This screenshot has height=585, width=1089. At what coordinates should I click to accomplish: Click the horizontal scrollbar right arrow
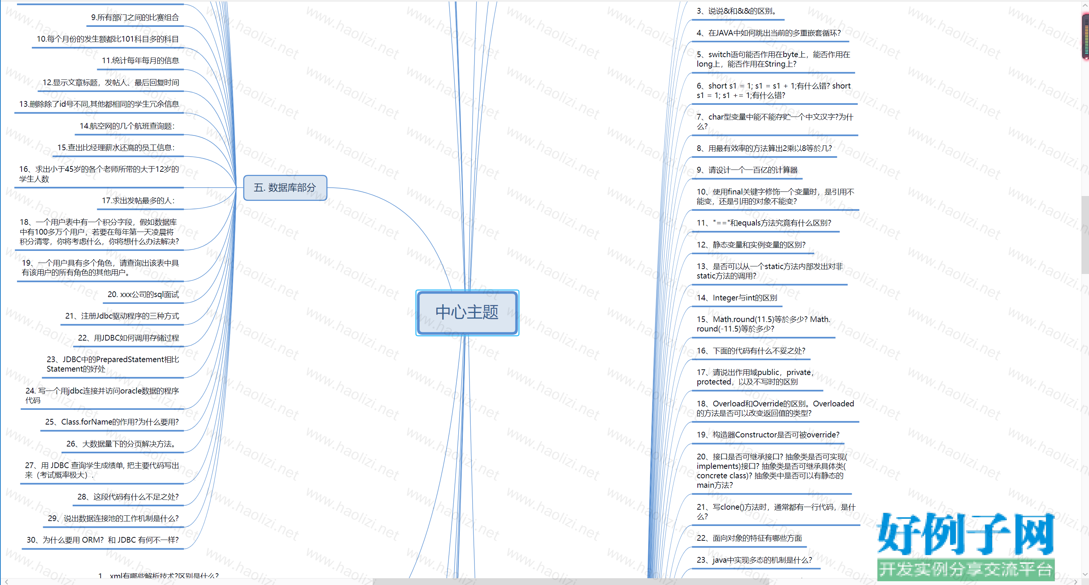1076,582
